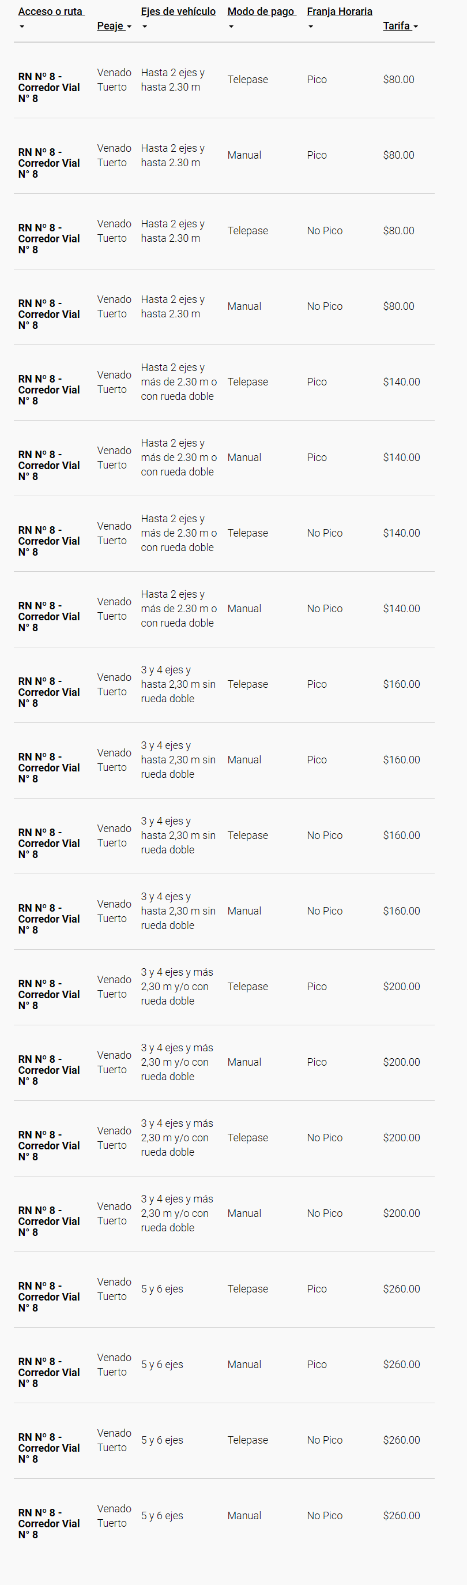Click the Modo de pago column header
Viewport: 467px width, 1585px height.
[261, 11]
